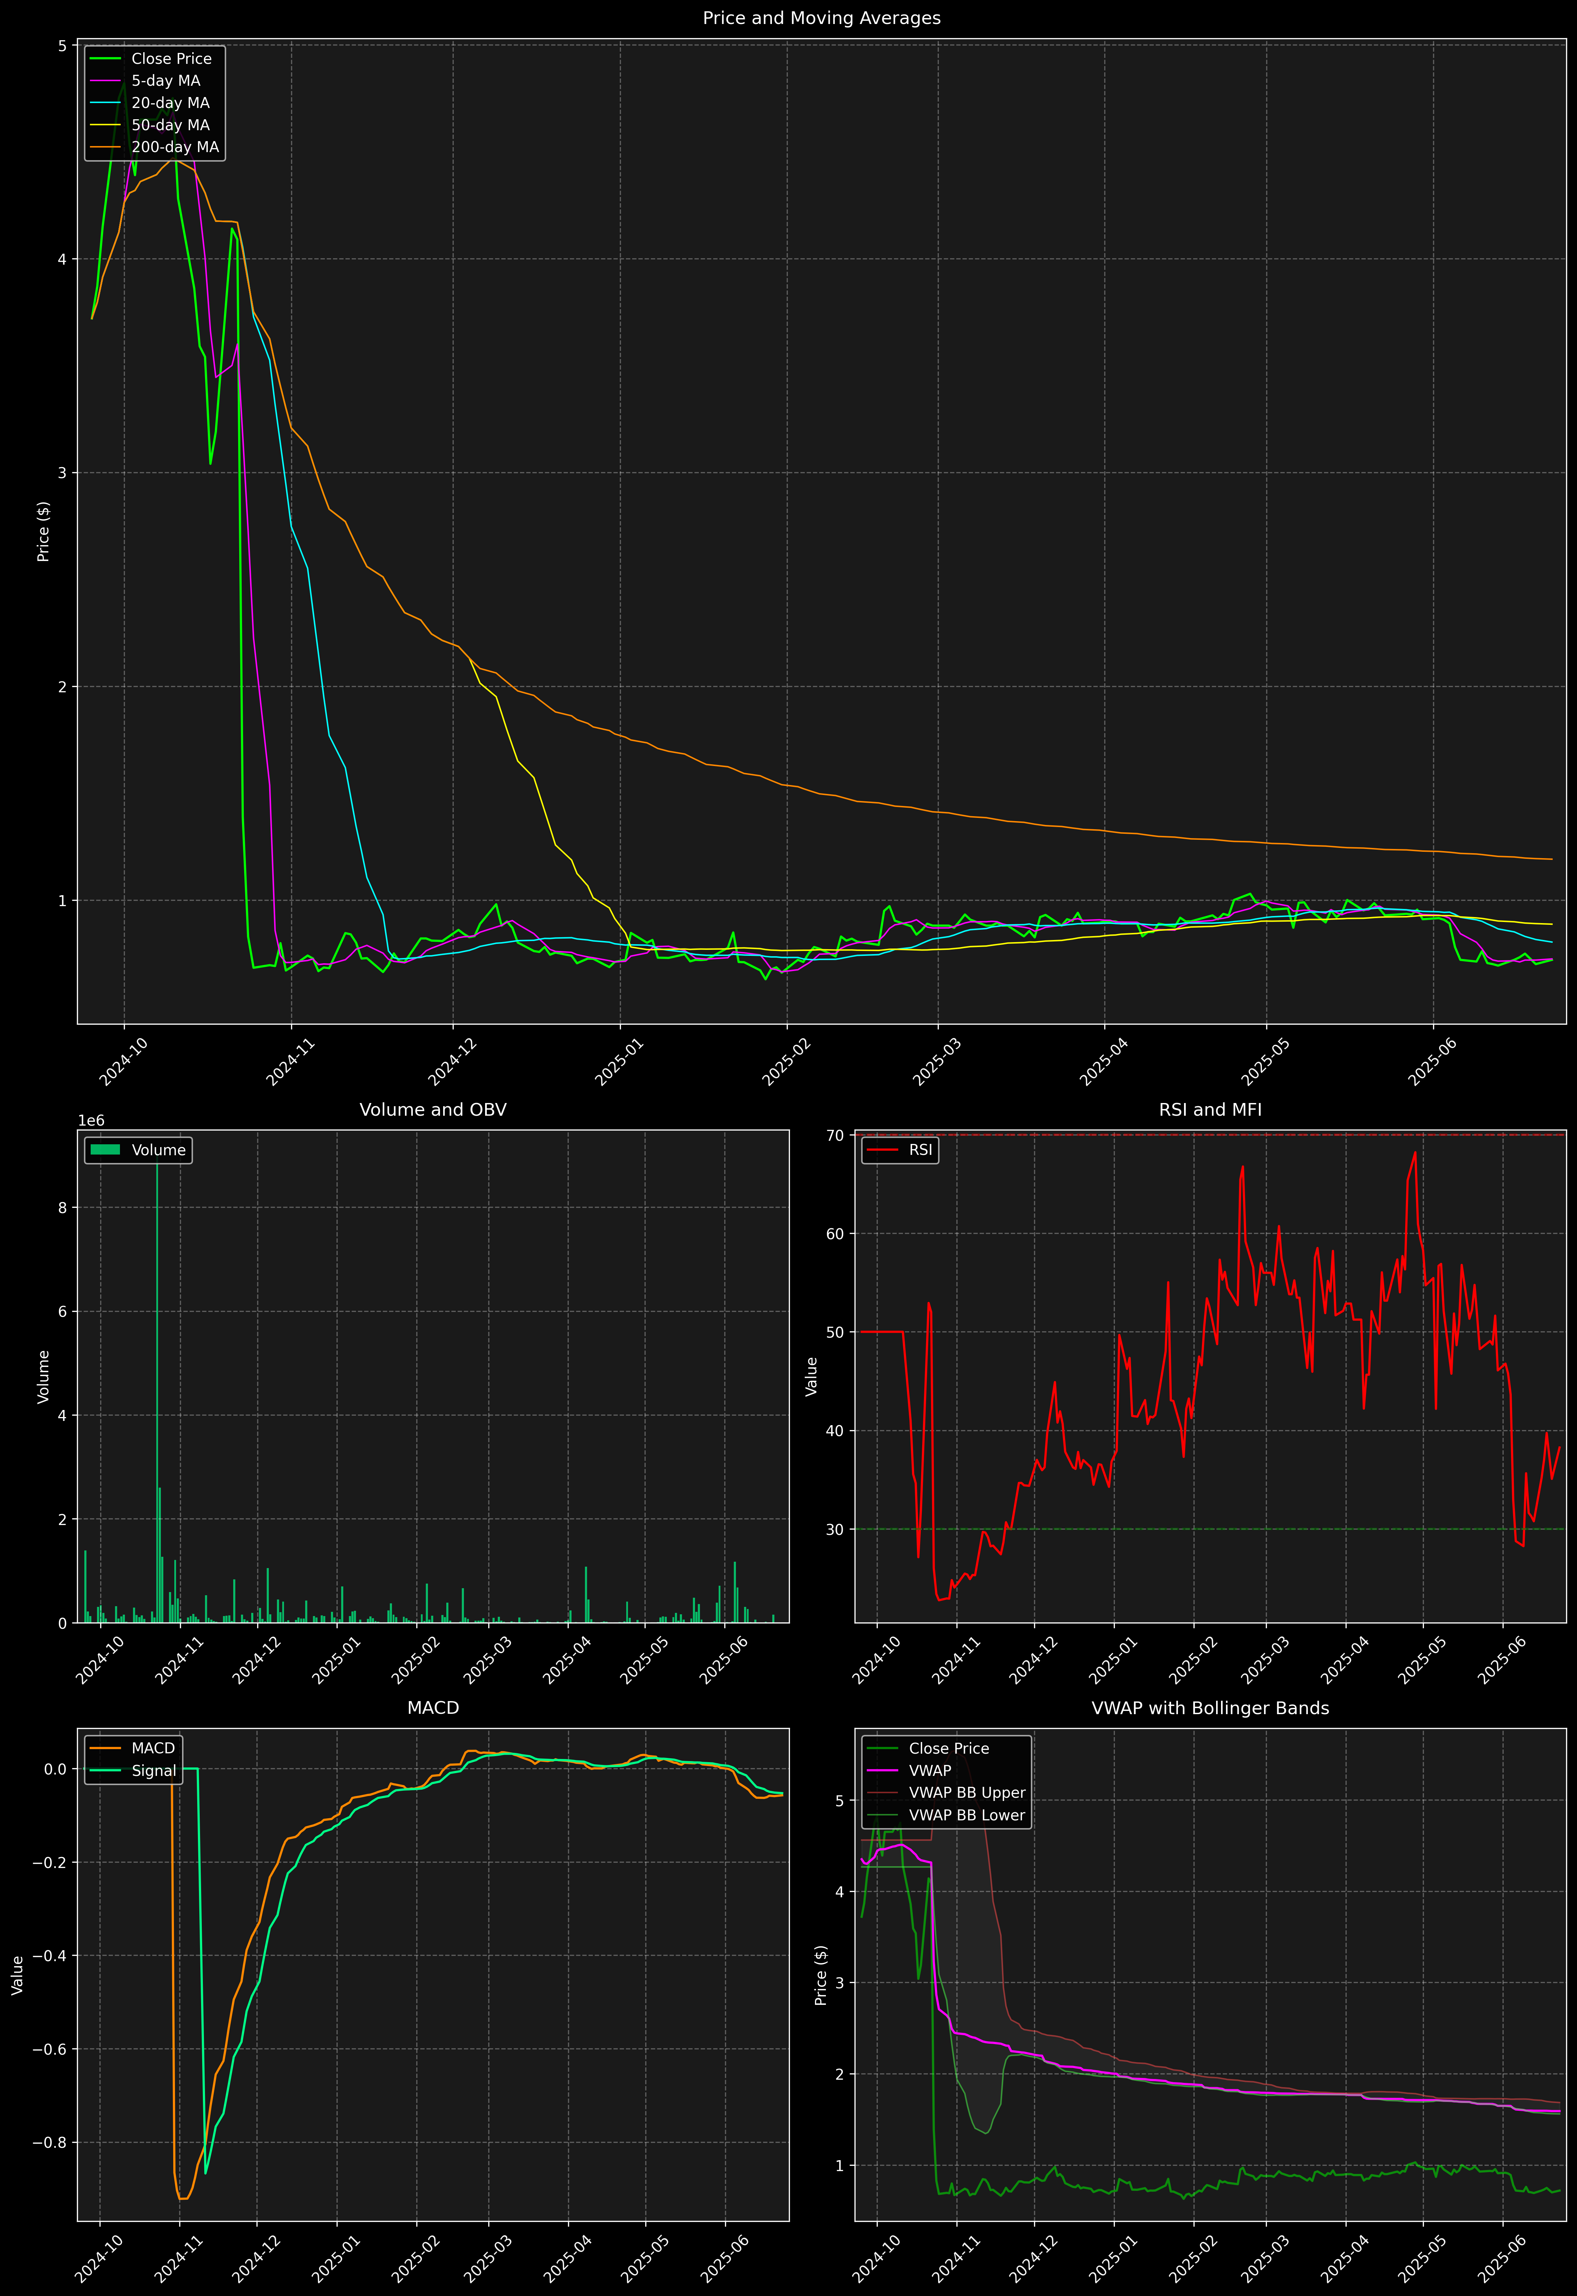Screen dimensions: 1577x2296
Task: Click the "Volume and OBV" chart title
Action: (433, 1109)
